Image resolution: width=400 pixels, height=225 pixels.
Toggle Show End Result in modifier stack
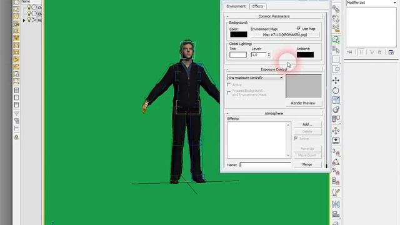click(x=361, y=52)
